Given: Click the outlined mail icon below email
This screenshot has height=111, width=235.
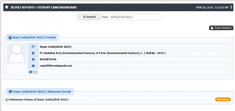Looking at the screenshot, I should (35, 72).
